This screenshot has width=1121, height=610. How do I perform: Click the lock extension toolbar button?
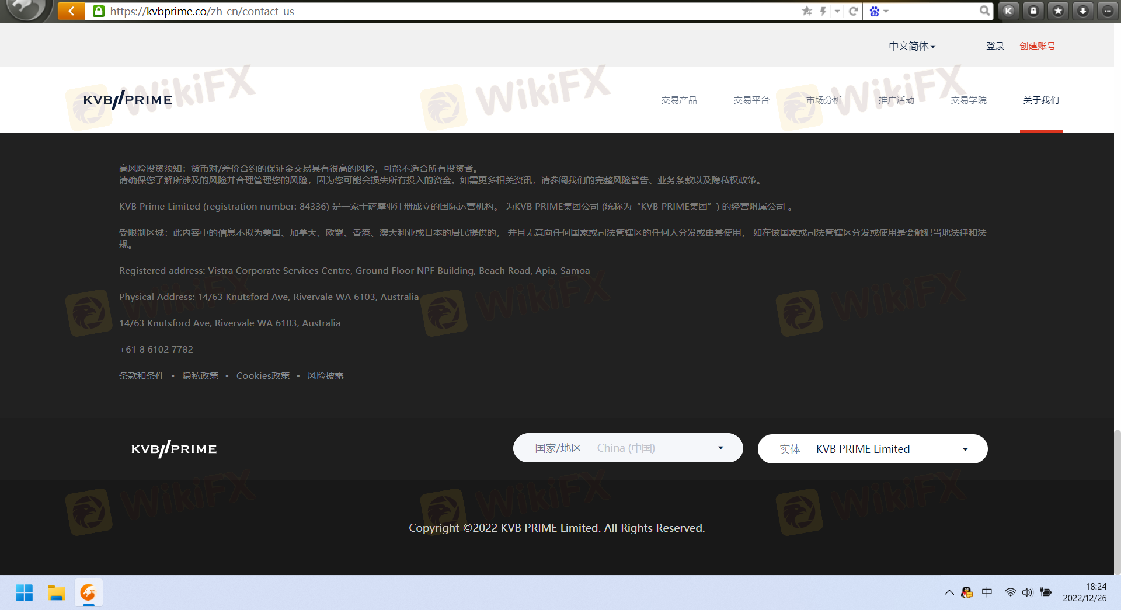[x=1033, y=11]
